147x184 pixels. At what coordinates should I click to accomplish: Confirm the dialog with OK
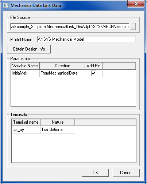[95, 173]
